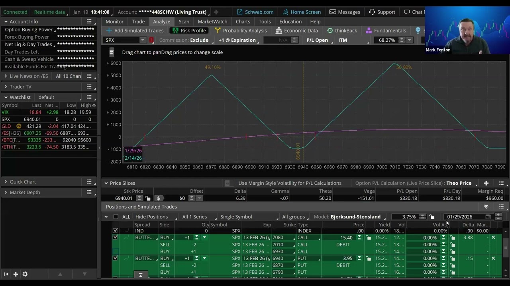Click the go-to-first arrow icon at bottom left
The image size is (510, 286).
[x=6, y=274]
